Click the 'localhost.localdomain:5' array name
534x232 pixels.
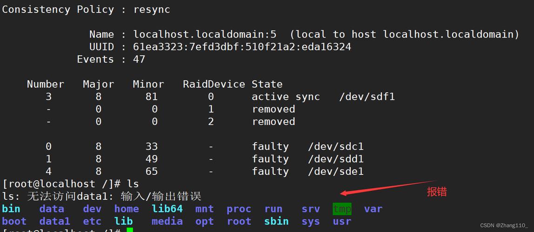pos(205,34)
